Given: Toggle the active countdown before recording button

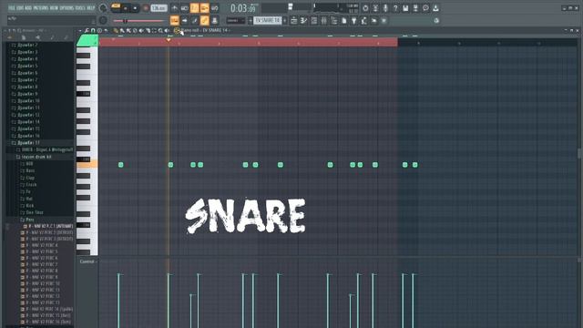Looking at the screenshot, I should pyautogui.click(x=194, y=8).
